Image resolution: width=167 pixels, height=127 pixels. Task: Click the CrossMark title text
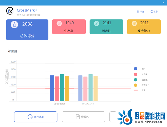(27, 10)
